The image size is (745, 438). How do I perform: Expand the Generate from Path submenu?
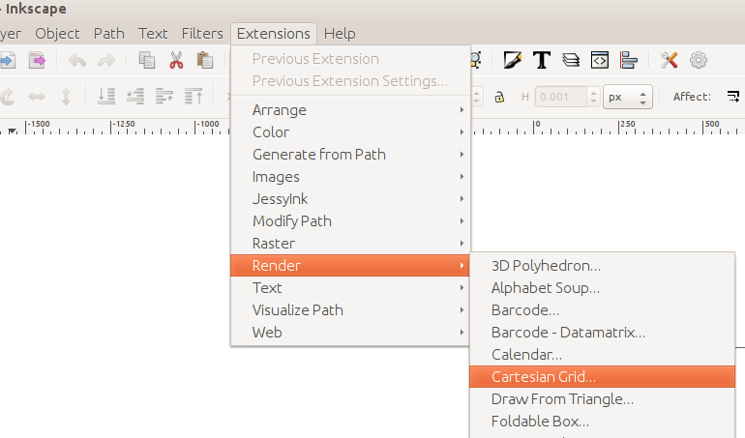click(350, 155)
